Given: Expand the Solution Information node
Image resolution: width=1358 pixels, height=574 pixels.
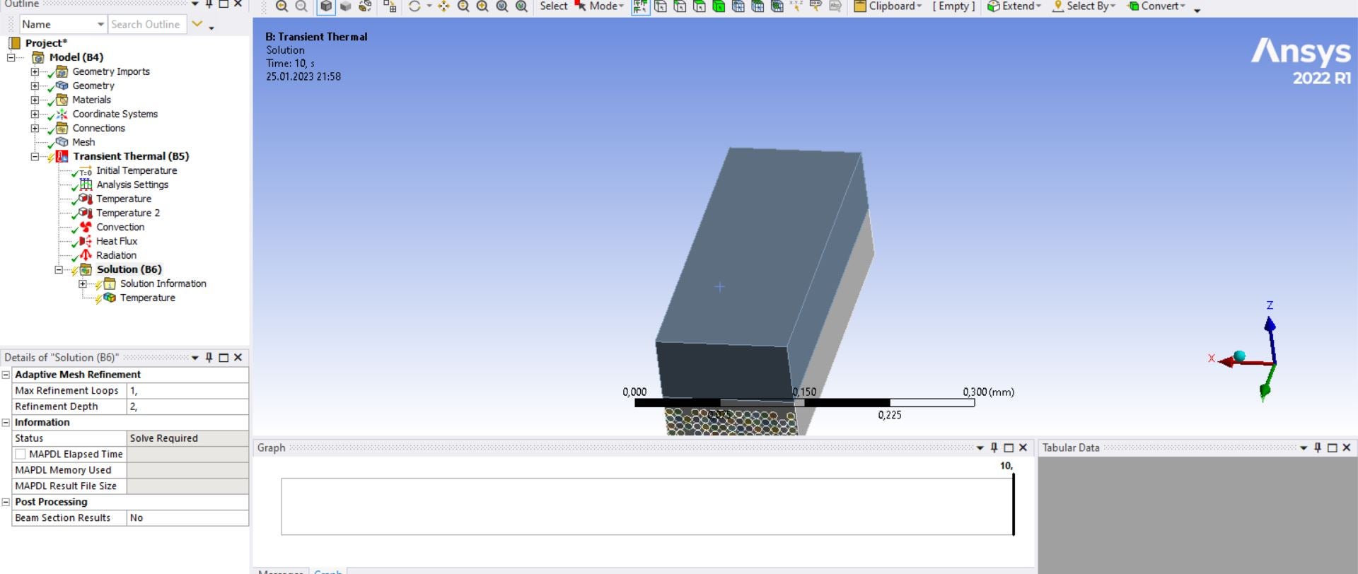Looking at the screenshot, I should tap(83, 283).
